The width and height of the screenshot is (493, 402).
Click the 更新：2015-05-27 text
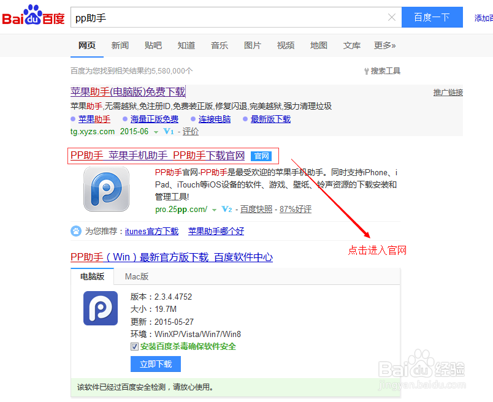[x=162, y=322]
